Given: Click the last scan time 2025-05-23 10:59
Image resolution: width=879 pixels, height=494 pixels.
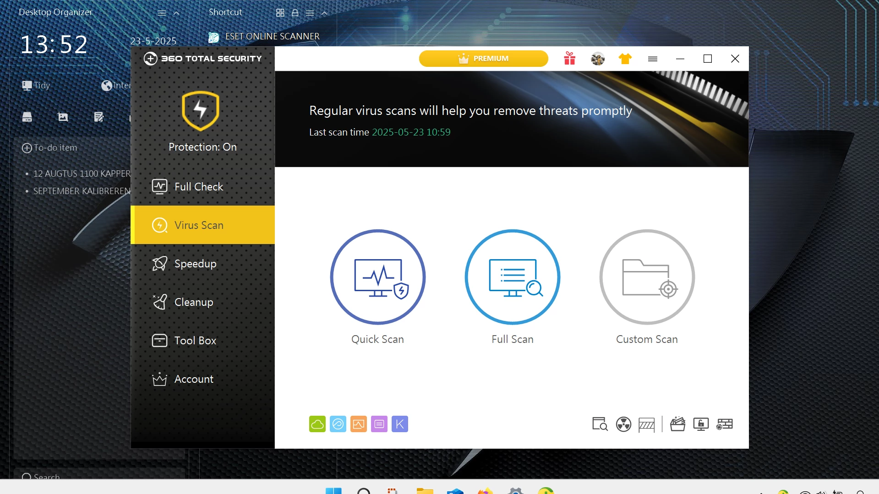Looking at the screenshot, I should tap(411, 132).
